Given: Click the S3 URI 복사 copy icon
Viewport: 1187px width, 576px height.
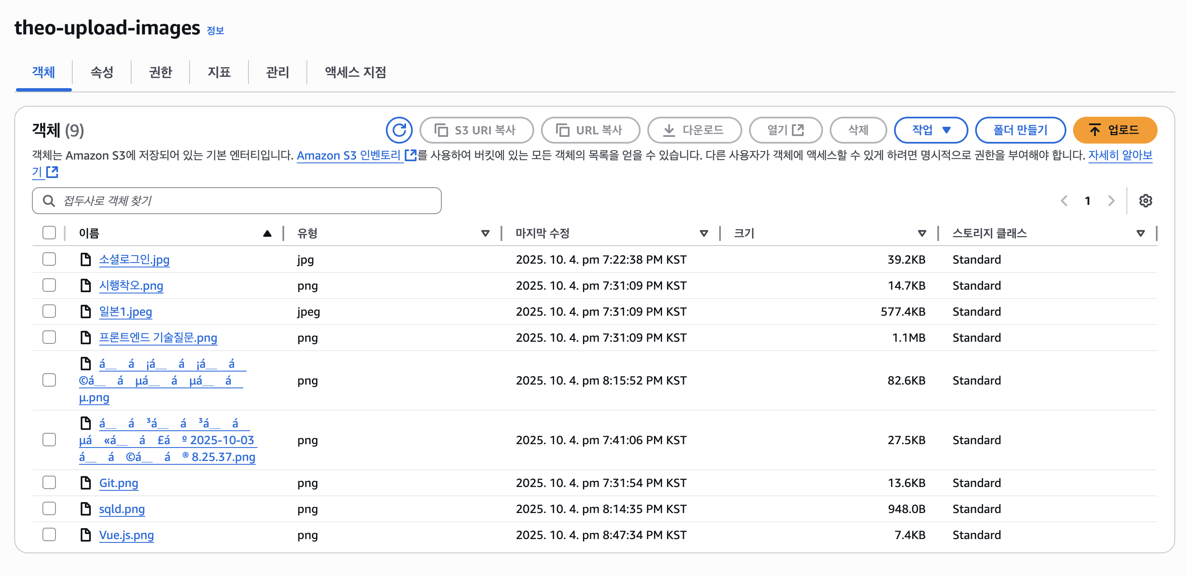Looking at the screenshot, I should tap(441, 130).
